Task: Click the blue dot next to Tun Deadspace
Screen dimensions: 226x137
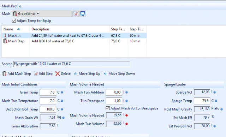Action: coord(126,101)
